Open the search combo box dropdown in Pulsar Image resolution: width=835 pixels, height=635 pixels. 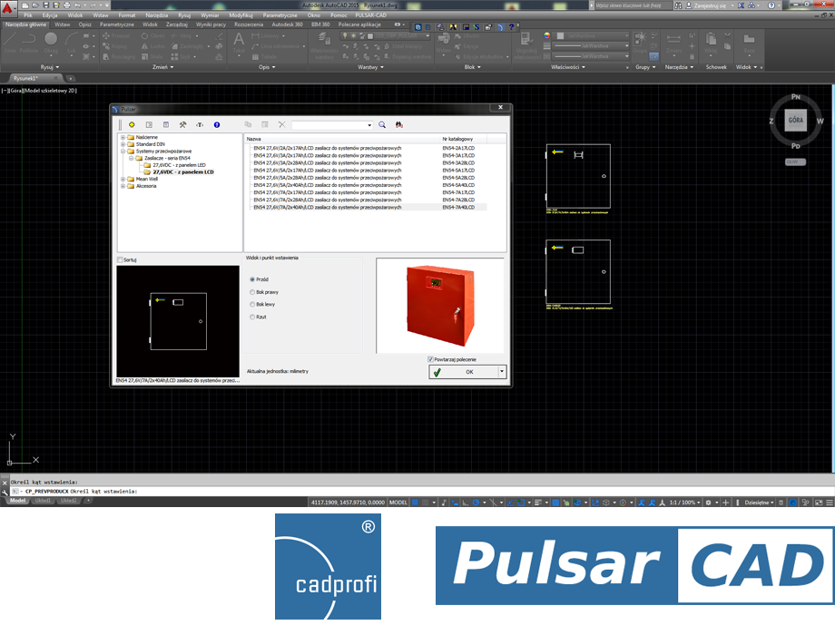[x=369, y=125]
